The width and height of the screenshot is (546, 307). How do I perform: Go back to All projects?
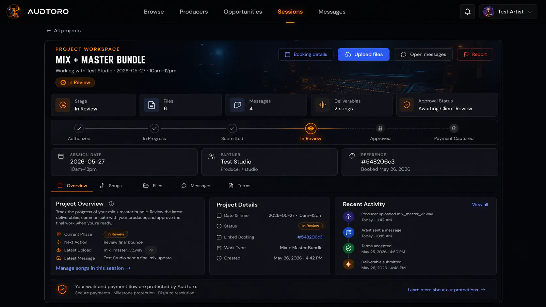pyautogui.click(x=64, y=30)
